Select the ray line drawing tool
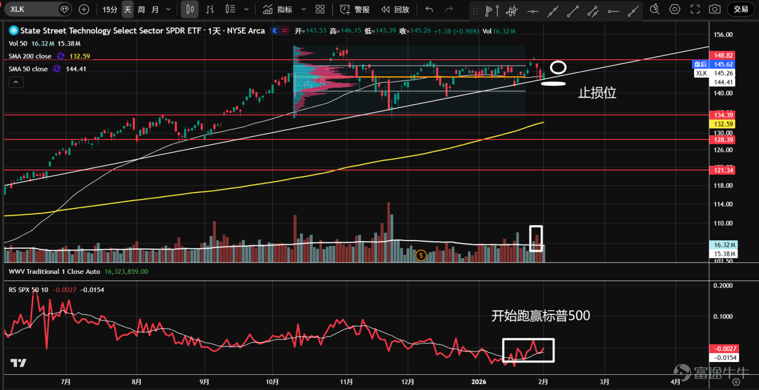The height and width of the screenshot is (390, 759). [633, 10]
